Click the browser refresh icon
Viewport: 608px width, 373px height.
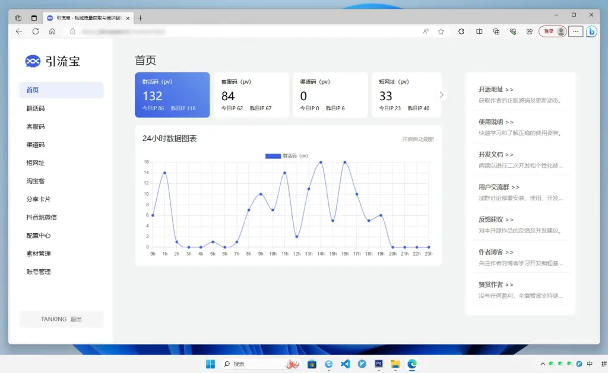(x=36, y=31)
